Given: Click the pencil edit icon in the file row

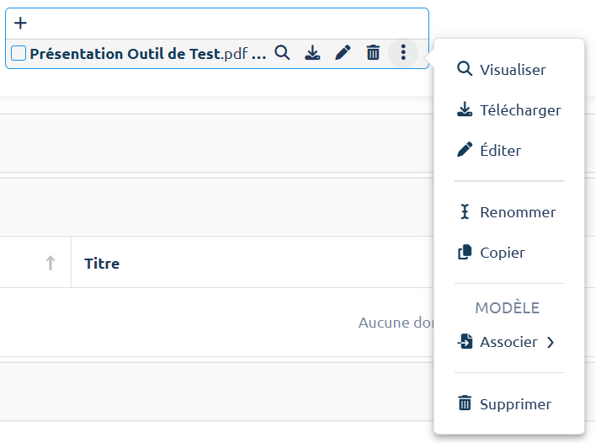Looking at the screenshot, I should pyautogui.click(x=343, y=53).
